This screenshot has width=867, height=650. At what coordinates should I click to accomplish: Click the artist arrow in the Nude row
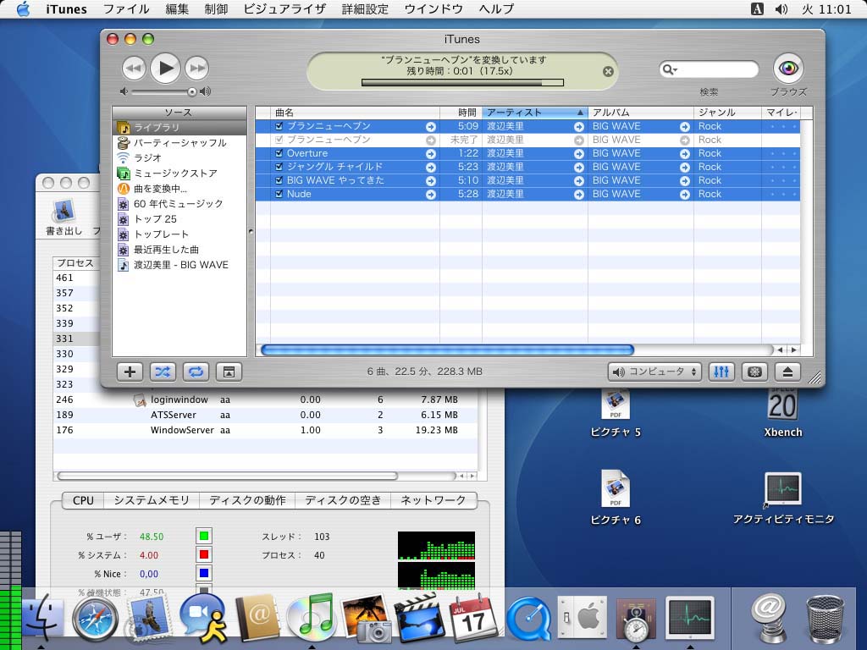(579, 195)
